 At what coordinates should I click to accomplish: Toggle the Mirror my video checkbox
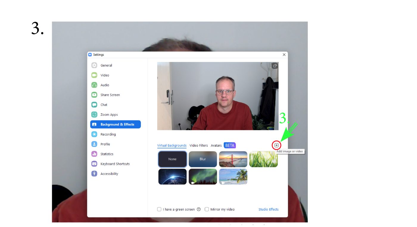(207, 209)
